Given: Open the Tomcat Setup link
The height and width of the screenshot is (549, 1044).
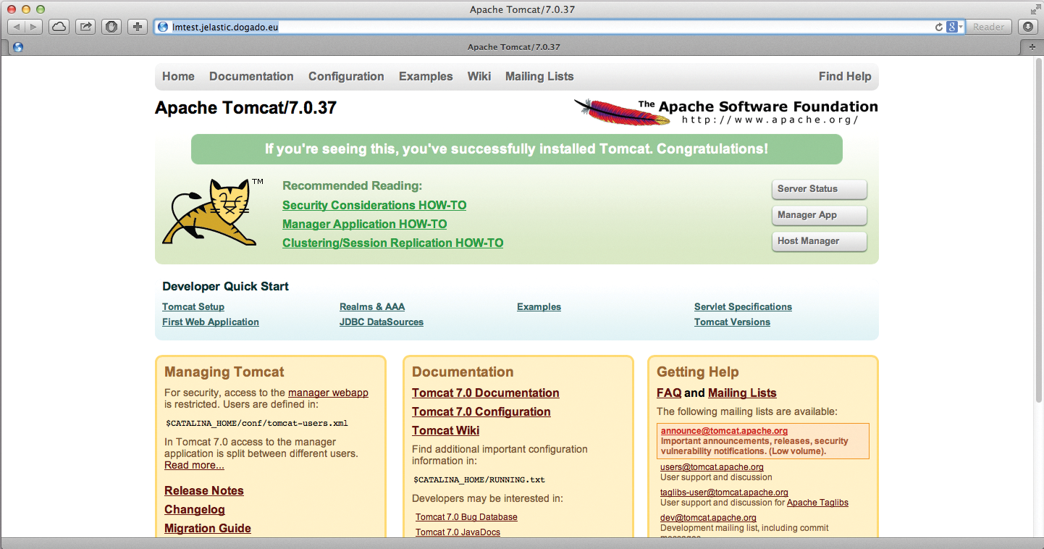Looking at the screenshot, I should 193,306.
